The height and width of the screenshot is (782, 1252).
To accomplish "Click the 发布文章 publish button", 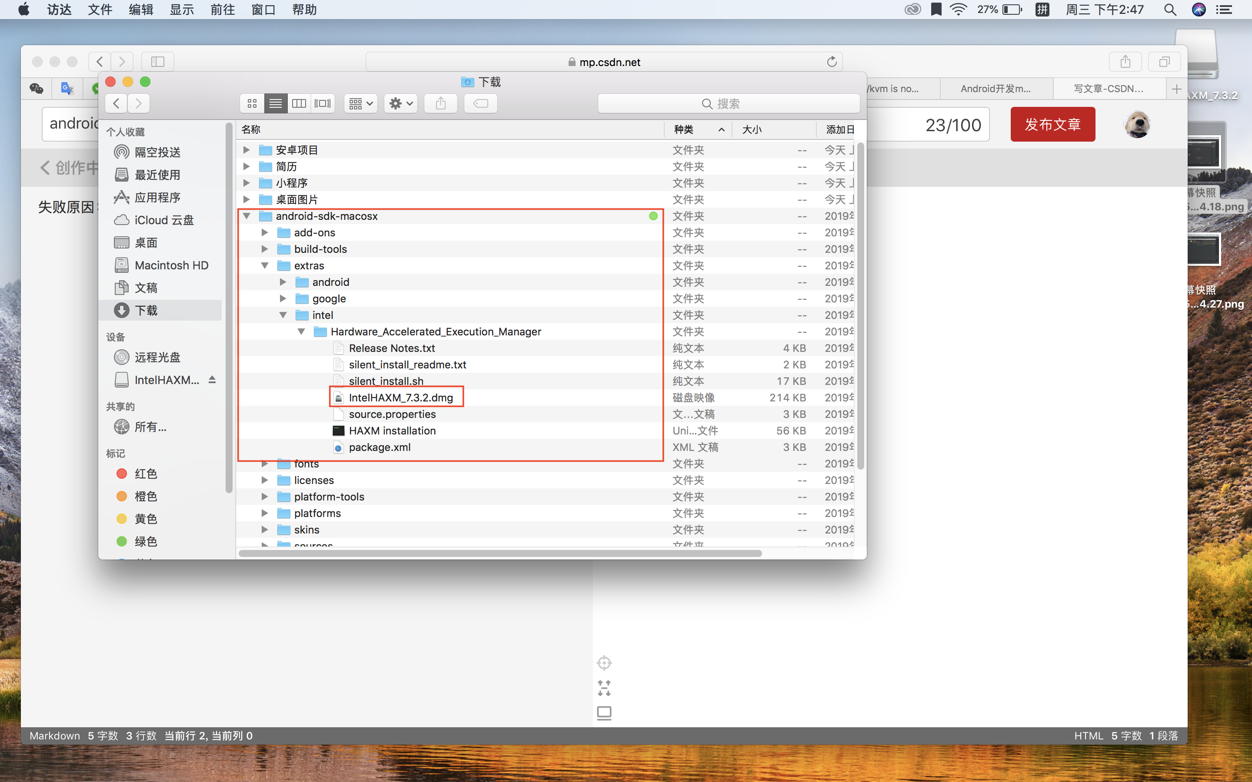I will (1052, 125).
